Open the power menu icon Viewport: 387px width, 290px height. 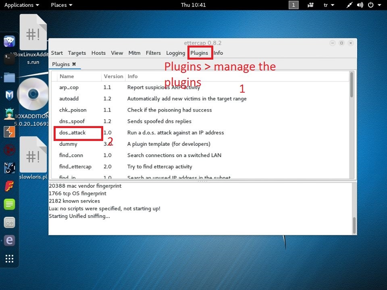coord(371,5)
